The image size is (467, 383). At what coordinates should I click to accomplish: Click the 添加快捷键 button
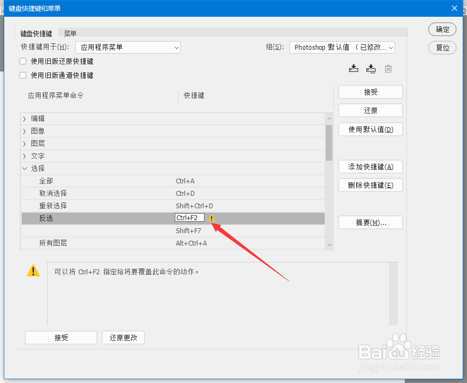[x=370, y=167]
